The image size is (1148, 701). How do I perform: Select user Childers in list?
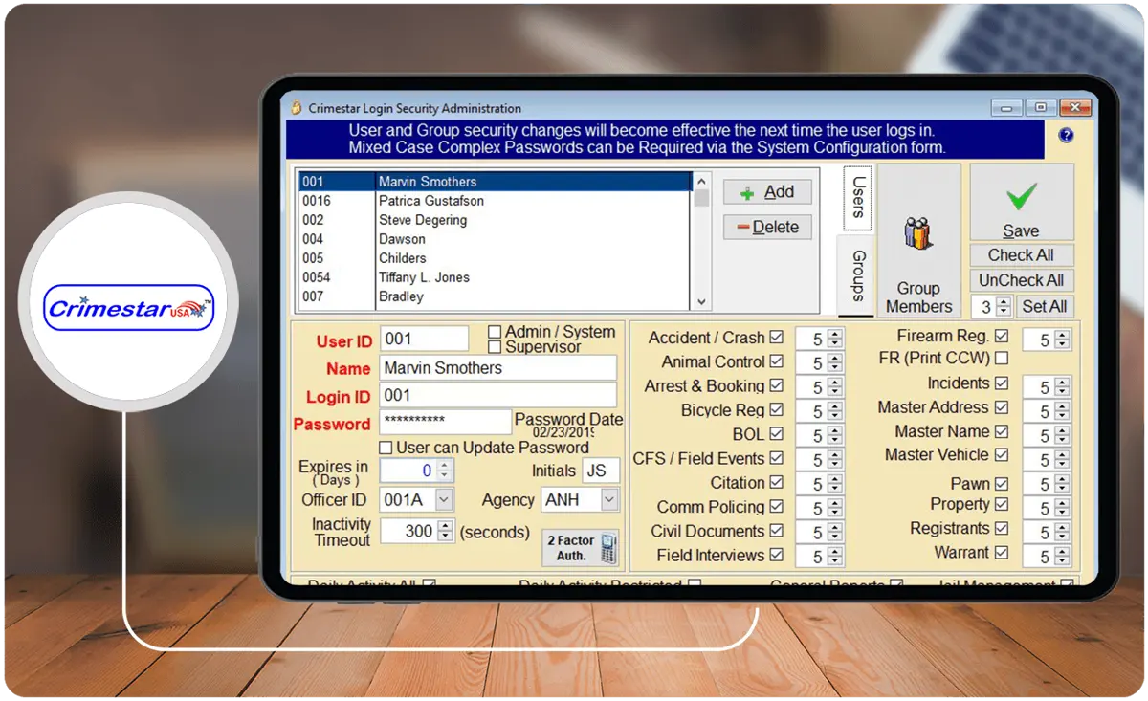pyautogui.click(x=495, y=258)
